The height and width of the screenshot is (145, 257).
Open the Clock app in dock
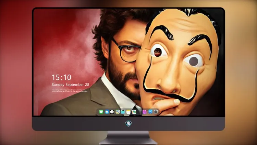click(112, 112)
